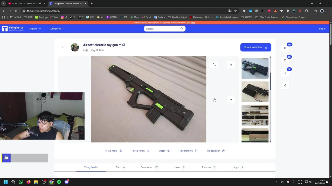332x186 pixels.
Task: Add to collection folder icon
Action: tap(285, 73)
